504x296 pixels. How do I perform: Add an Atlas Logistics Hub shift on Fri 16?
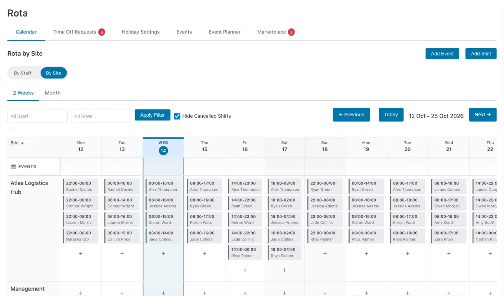coord(245,270)
